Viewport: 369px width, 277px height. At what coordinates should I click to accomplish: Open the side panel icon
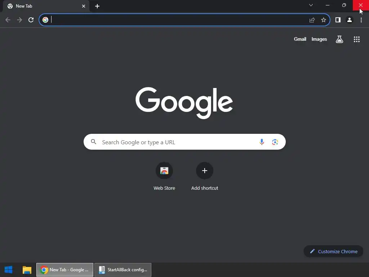338,20
